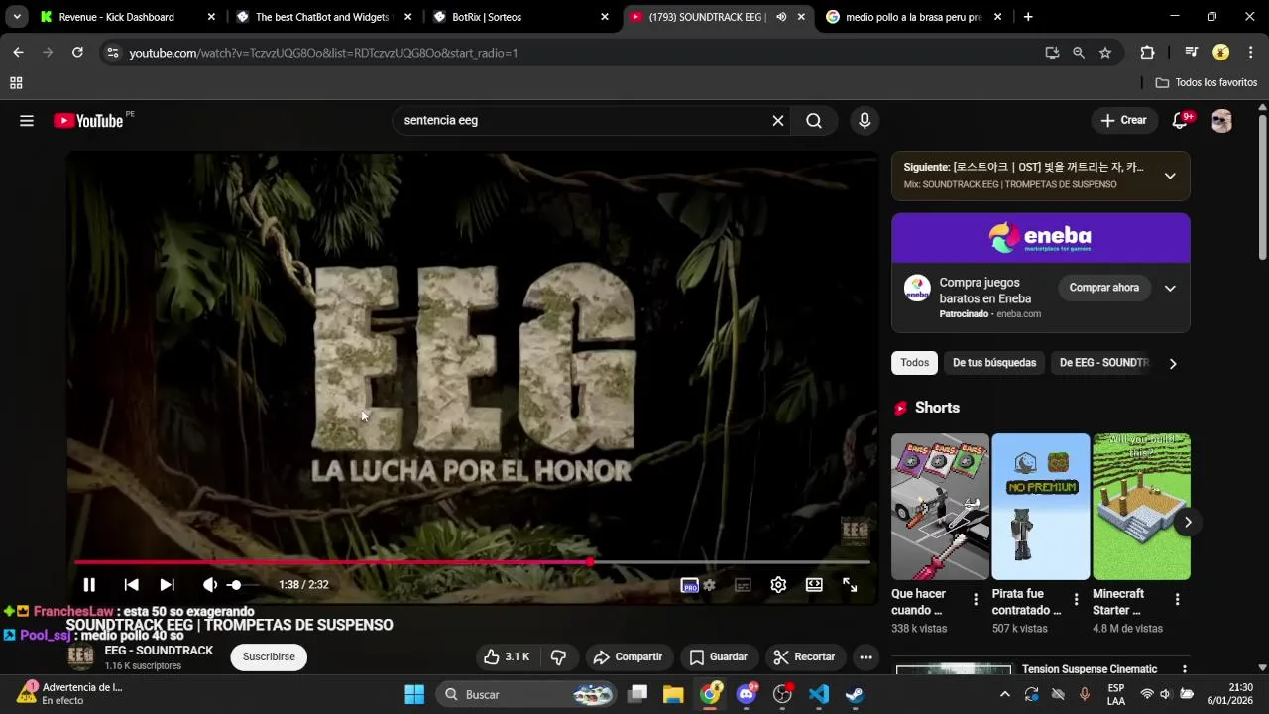Viewport: 1269px width, 714px height.
Task: Mute the video player volume
Action: [210, 585]
